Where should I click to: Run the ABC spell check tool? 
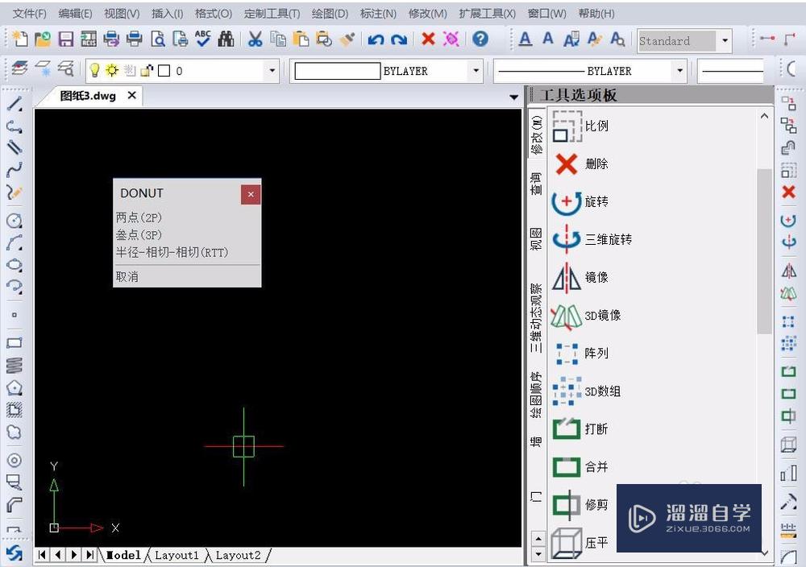tap(203, 39)
